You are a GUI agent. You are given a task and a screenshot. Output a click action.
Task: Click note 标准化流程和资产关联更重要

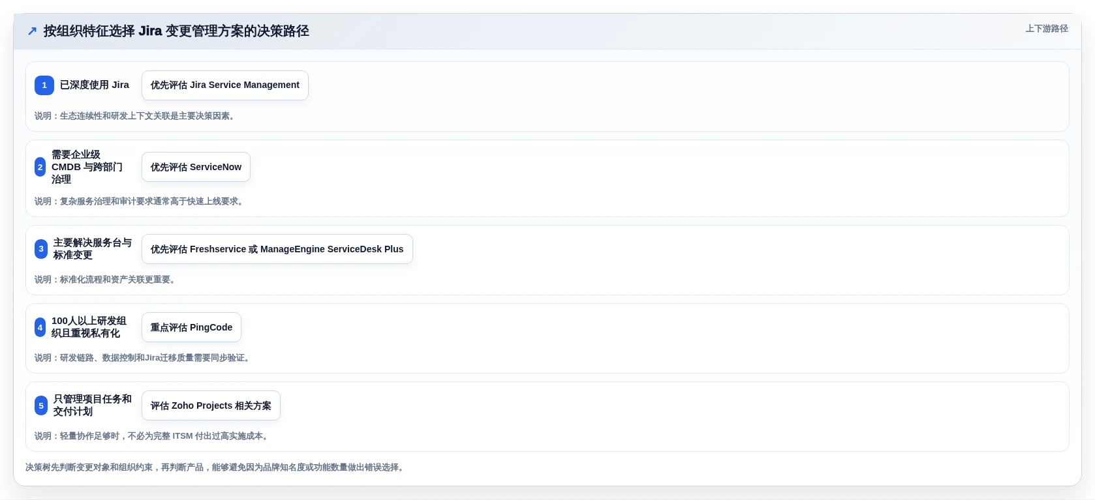pyautogui.click(x=105, y=280)
